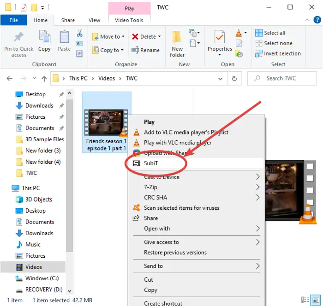Viewport: 323px width, 306px height.
Task: Click the Pin to Quick access icon
Action: coord(18,37)
